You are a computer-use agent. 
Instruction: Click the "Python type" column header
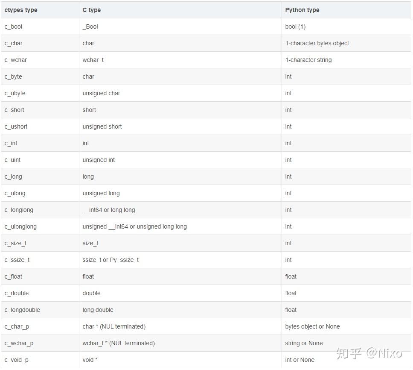302,10
